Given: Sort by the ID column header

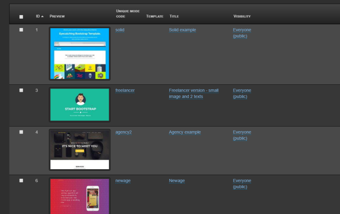Looking at the screenshot, I should (40, 16).
